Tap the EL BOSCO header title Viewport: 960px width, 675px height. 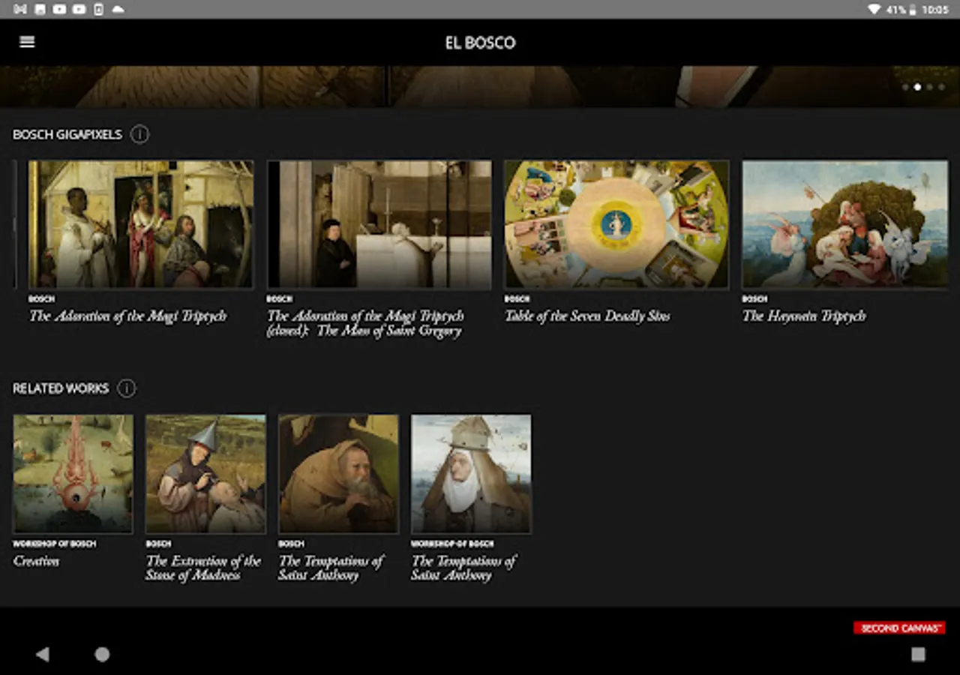[480, 43]
